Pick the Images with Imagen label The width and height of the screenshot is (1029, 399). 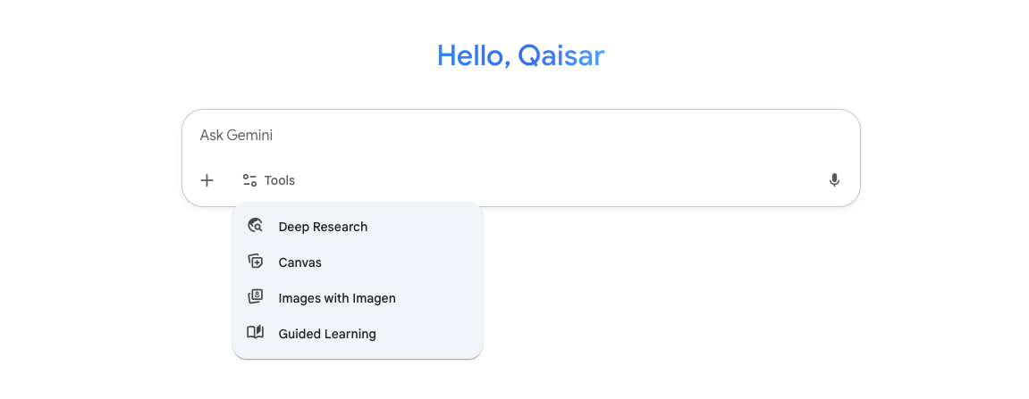click(x=337, y=298)
